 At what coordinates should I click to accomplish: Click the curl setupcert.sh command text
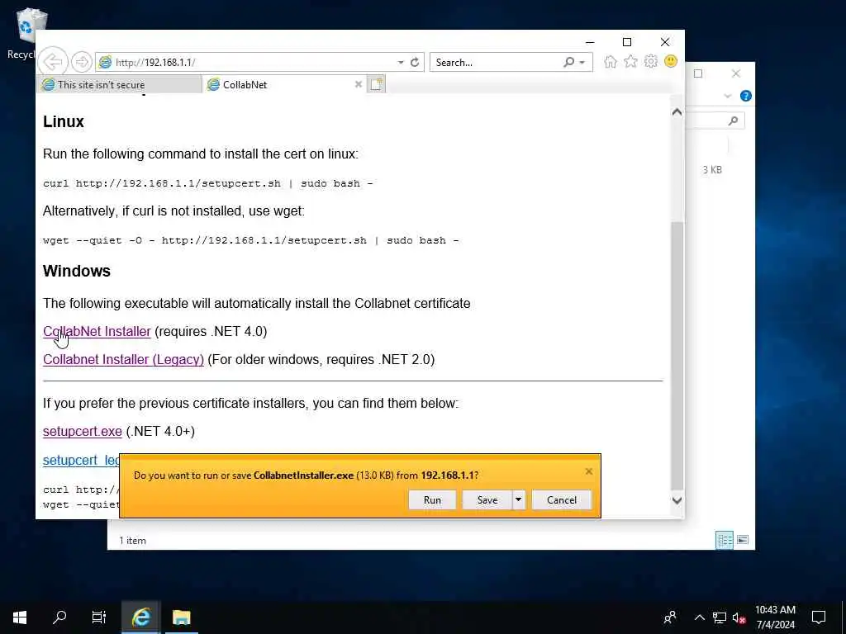[x=207, y=183]
